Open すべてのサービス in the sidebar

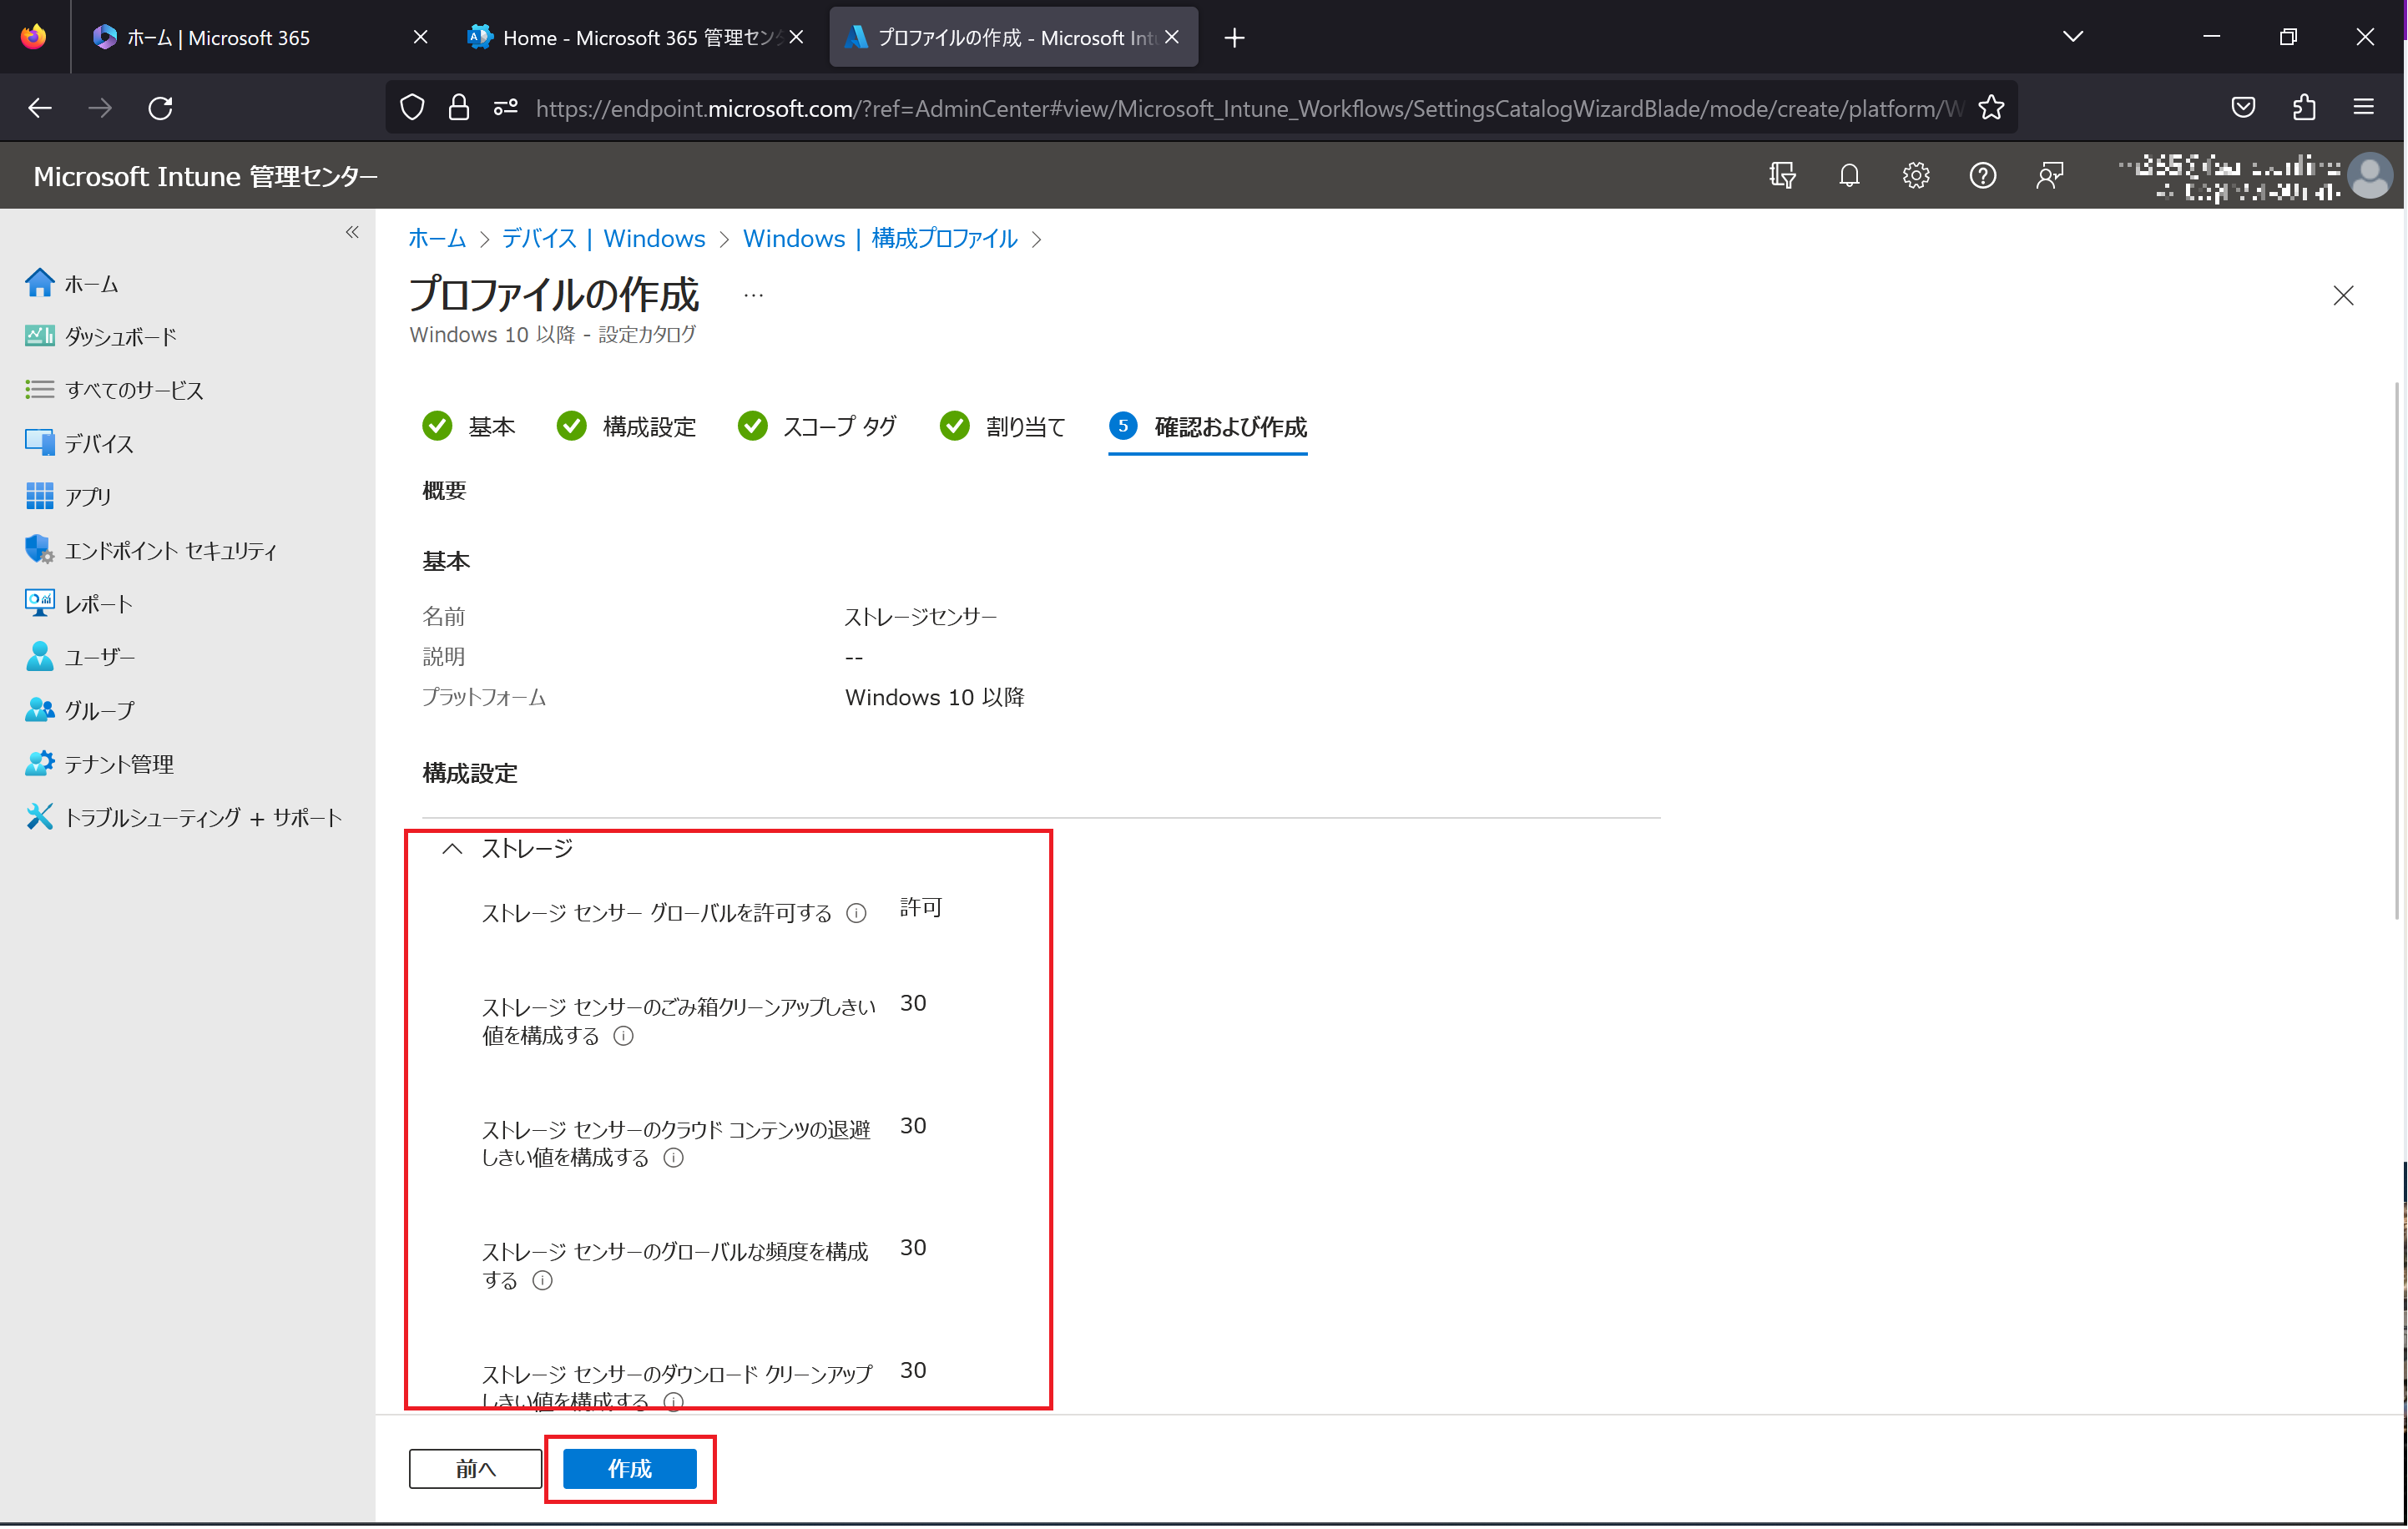(114, 390)
